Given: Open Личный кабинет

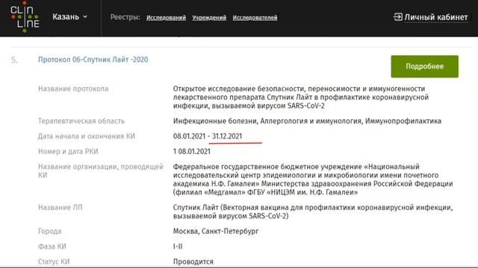Looking at the screenshot, I should click(436, 17).
